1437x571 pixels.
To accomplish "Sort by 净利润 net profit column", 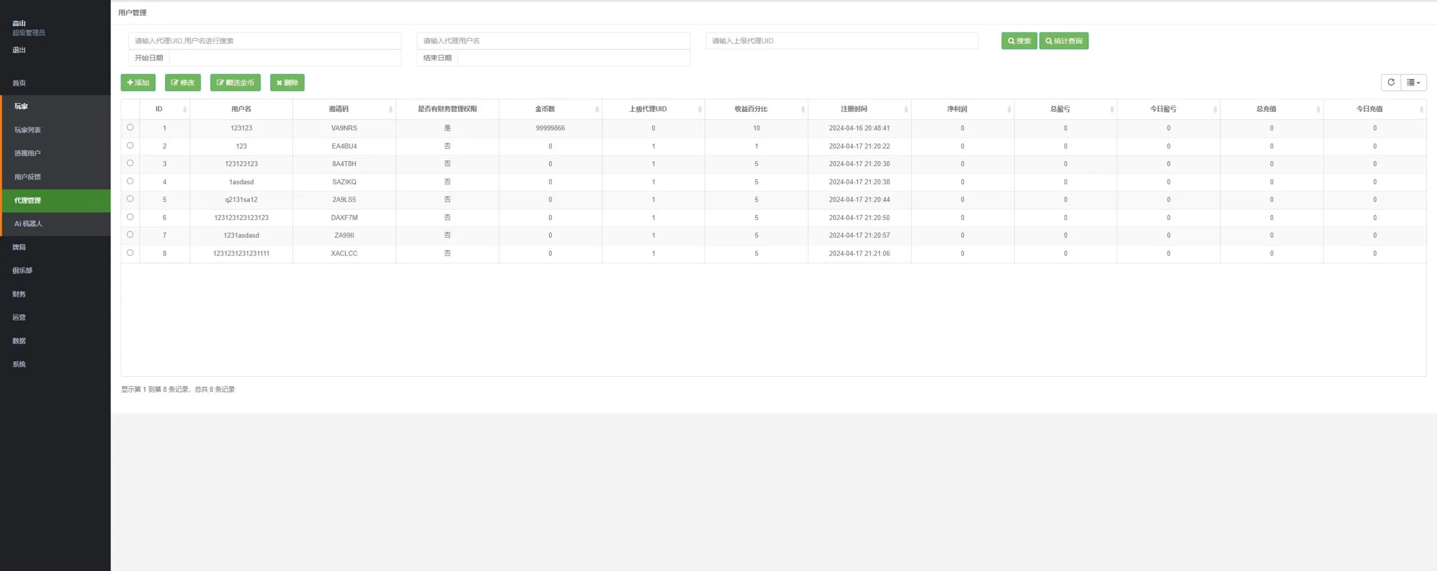I will (x=963, y=109).
